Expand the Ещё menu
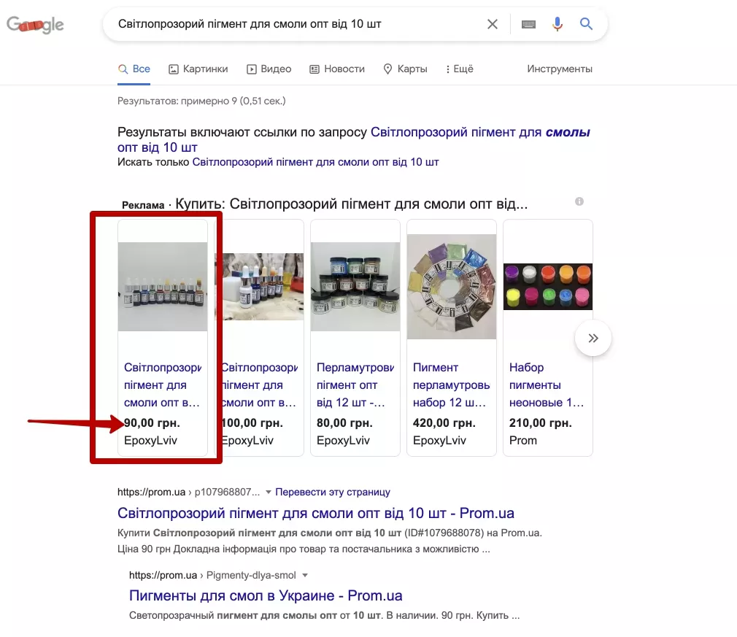 coord(459,69)
